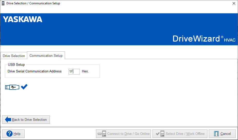Close the Drive Selection window

(234, 3)
